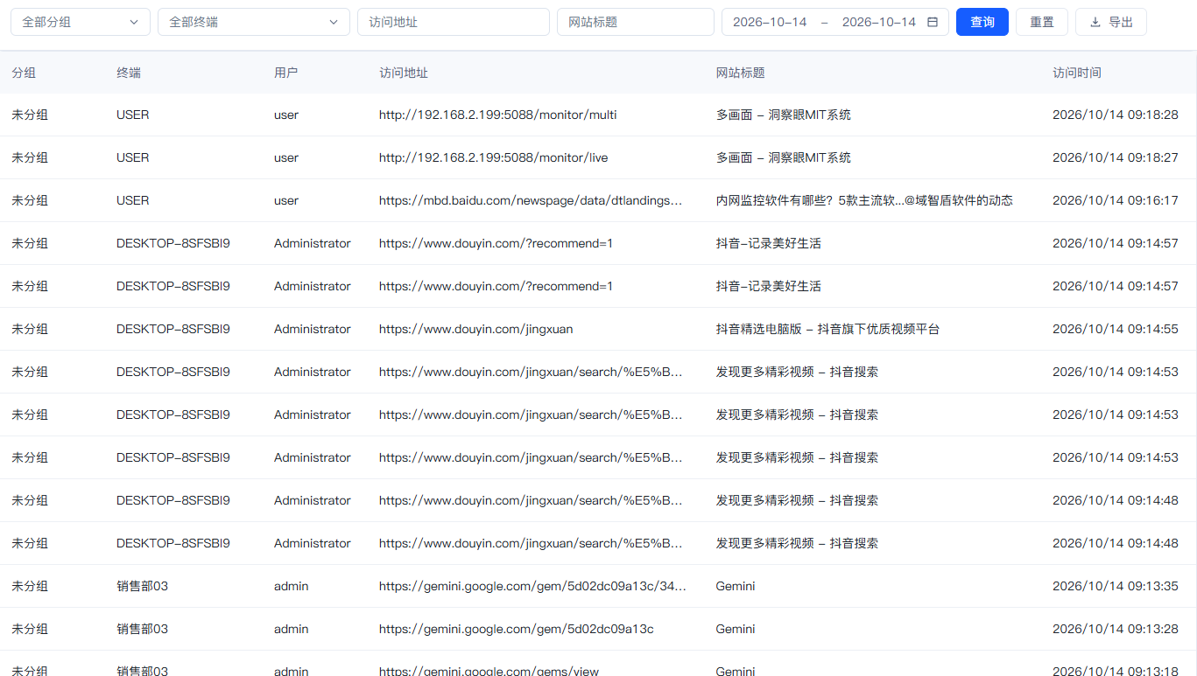1197x676 pixels.
Task: Click the calendar icon in date range
Action: pos(933,22)
